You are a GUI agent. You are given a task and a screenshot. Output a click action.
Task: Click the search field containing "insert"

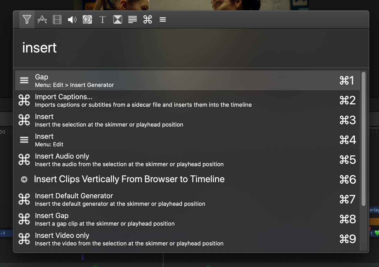191,48
